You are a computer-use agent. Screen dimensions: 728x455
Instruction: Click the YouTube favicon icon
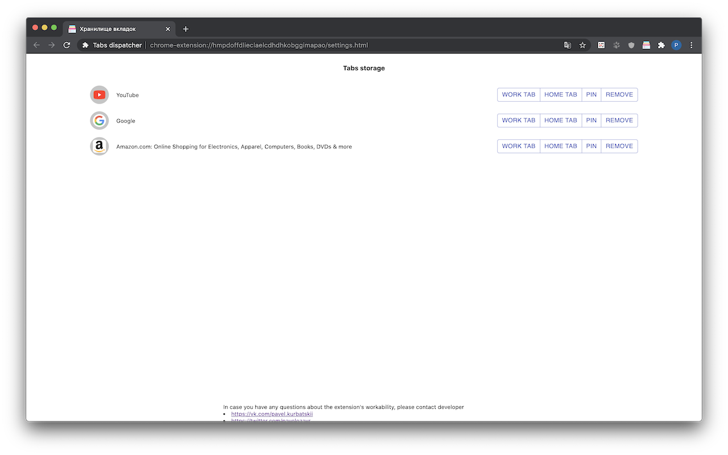[100, 95]
